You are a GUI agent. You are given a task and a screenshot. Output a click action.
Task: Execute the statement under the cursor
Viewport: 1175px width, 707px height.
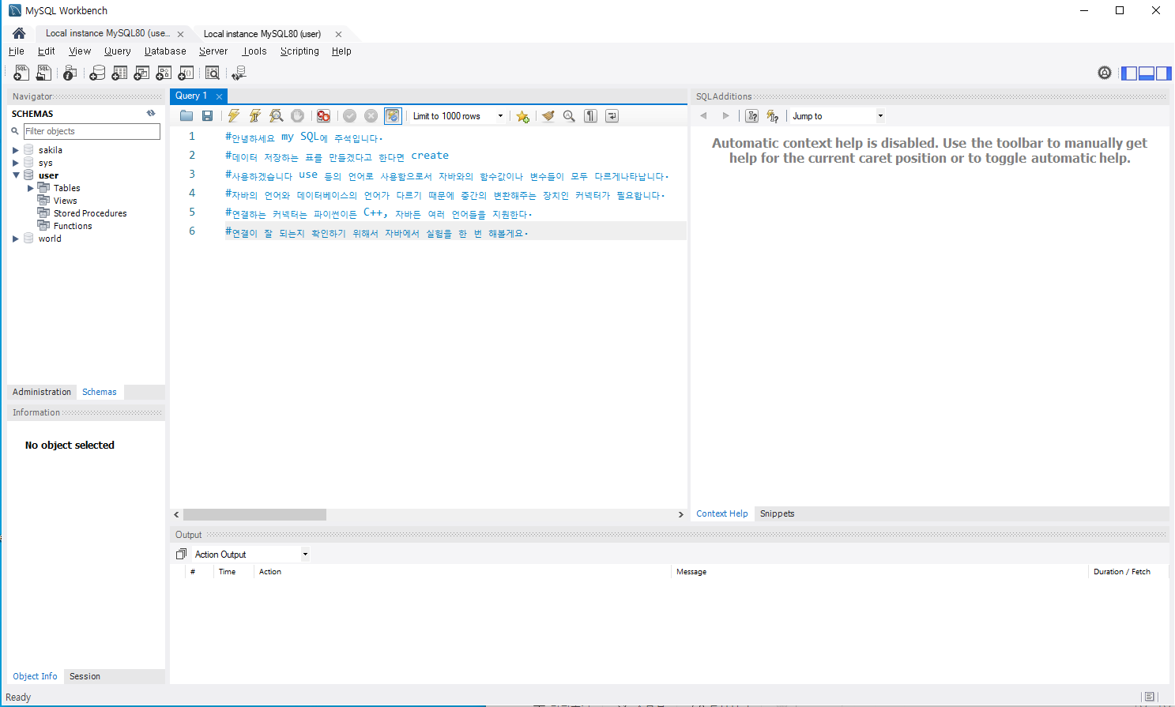click(254, 116)
